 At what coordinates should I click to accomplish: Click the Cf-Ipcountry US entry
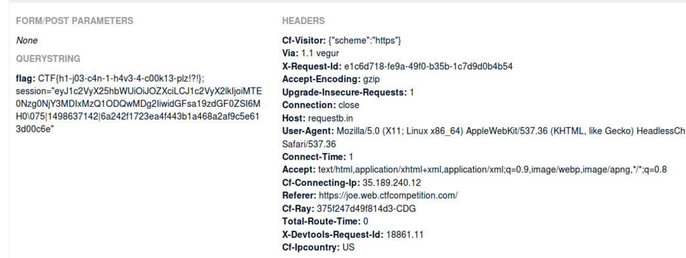coord(318,247)
